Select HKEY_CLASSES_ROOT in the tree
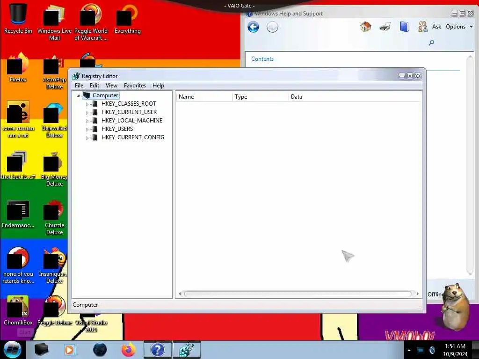This screenshot has width=479, height=359. click(129, 104)
